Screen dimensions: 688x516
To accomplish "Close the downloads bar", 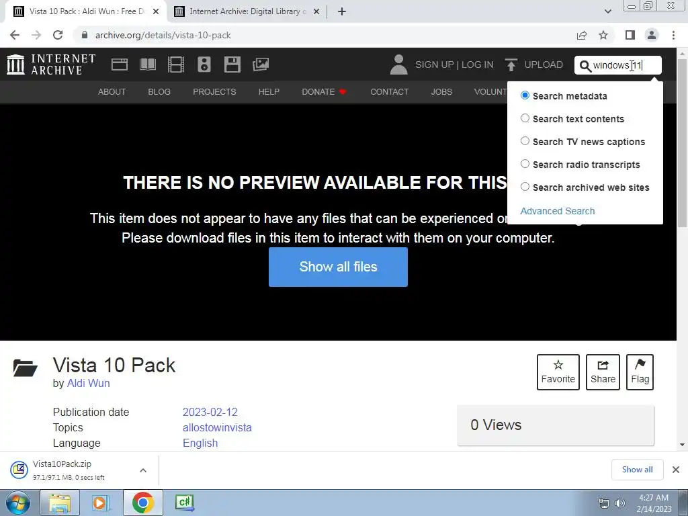I will click(x=676, y=470).
